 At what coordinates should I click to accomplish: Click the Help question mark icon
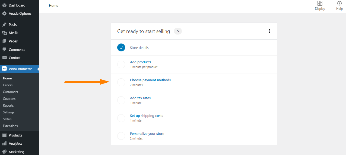point(339,3)
